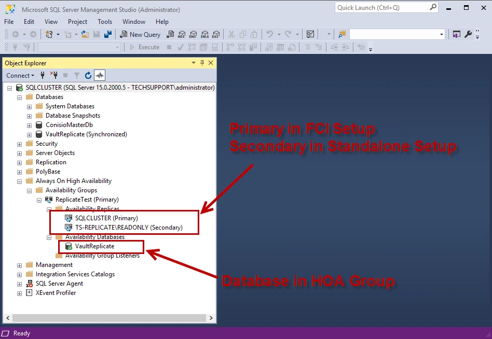Expand the ConisioMasterDb database
492x339 pixels.
29,125
